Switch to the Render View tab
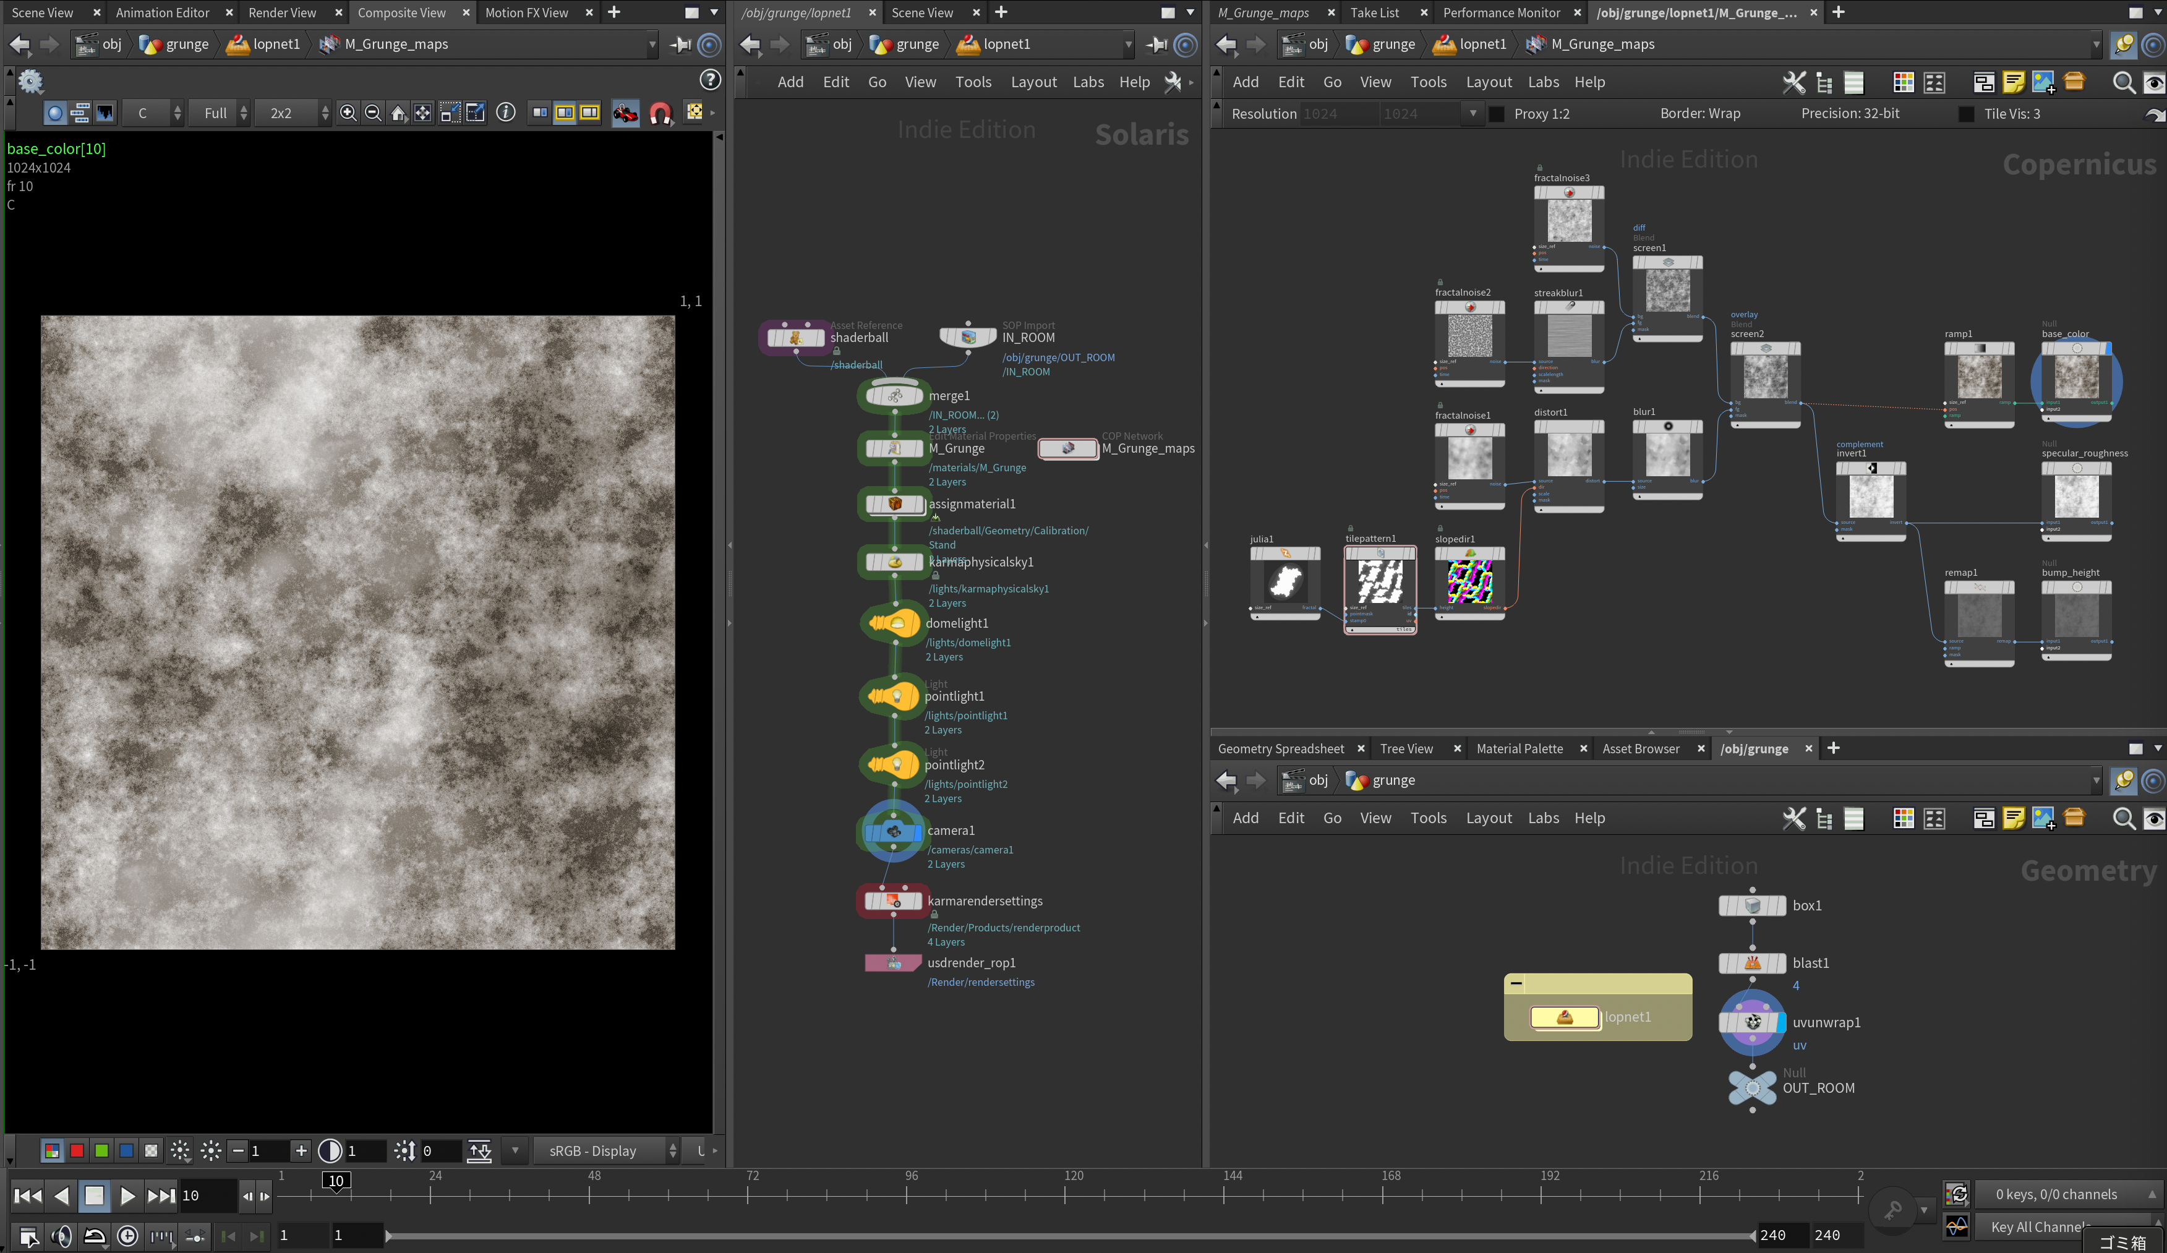2167x1253 pixels. pyautogui.click(x=282, y=12)
